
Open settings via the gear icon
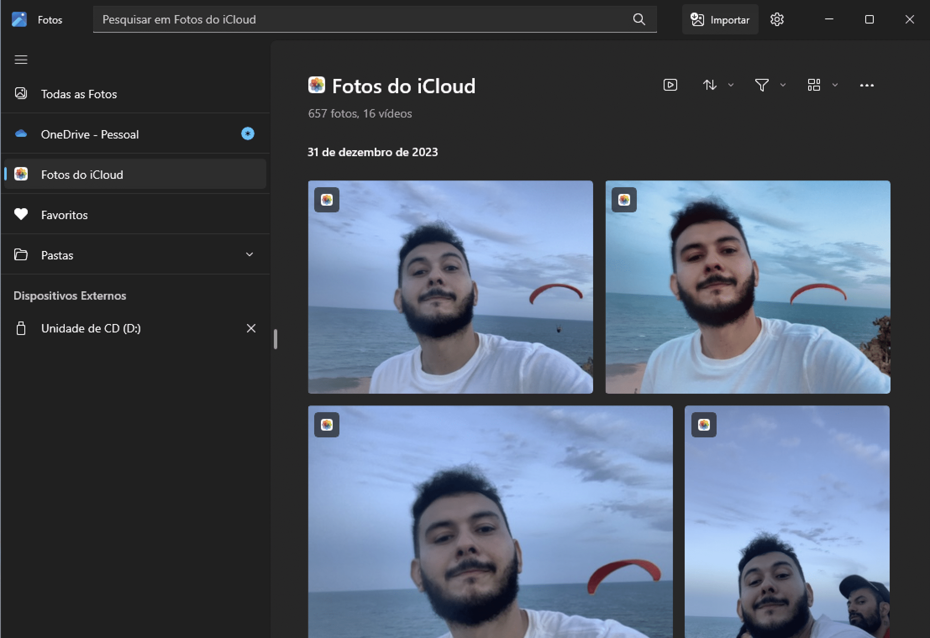point(777,20)
